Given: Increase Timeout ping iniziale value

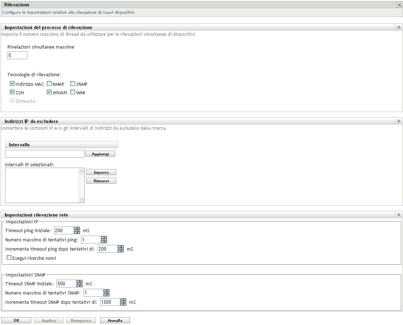Looking at the screenshot, I should (77, 229).
